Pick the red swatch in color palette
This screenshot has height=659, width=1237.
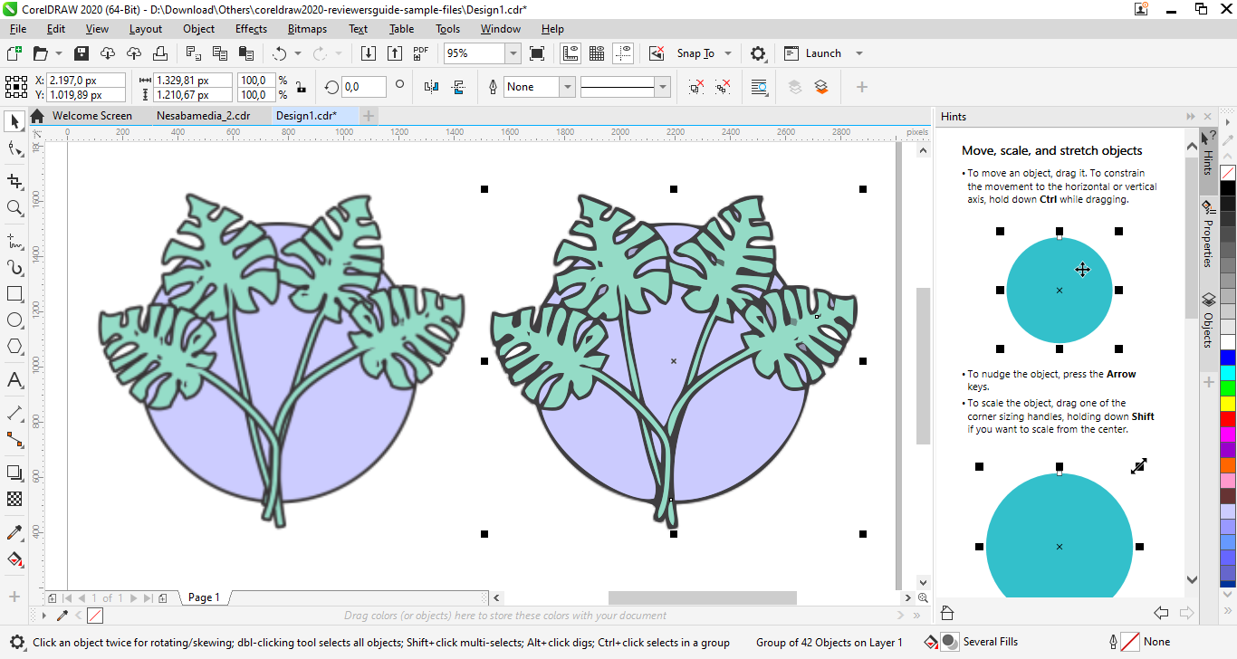point(1228,419)
